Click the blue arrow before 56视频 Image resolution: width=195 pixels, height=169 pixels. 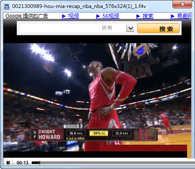tap(98, 16)
